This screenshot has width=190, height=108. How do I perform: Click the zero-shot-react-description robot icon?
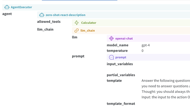(x=42, y=15)
